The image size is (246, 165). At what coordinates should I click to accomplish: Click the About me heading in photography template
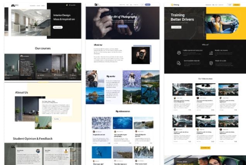(x=98, y=45)
